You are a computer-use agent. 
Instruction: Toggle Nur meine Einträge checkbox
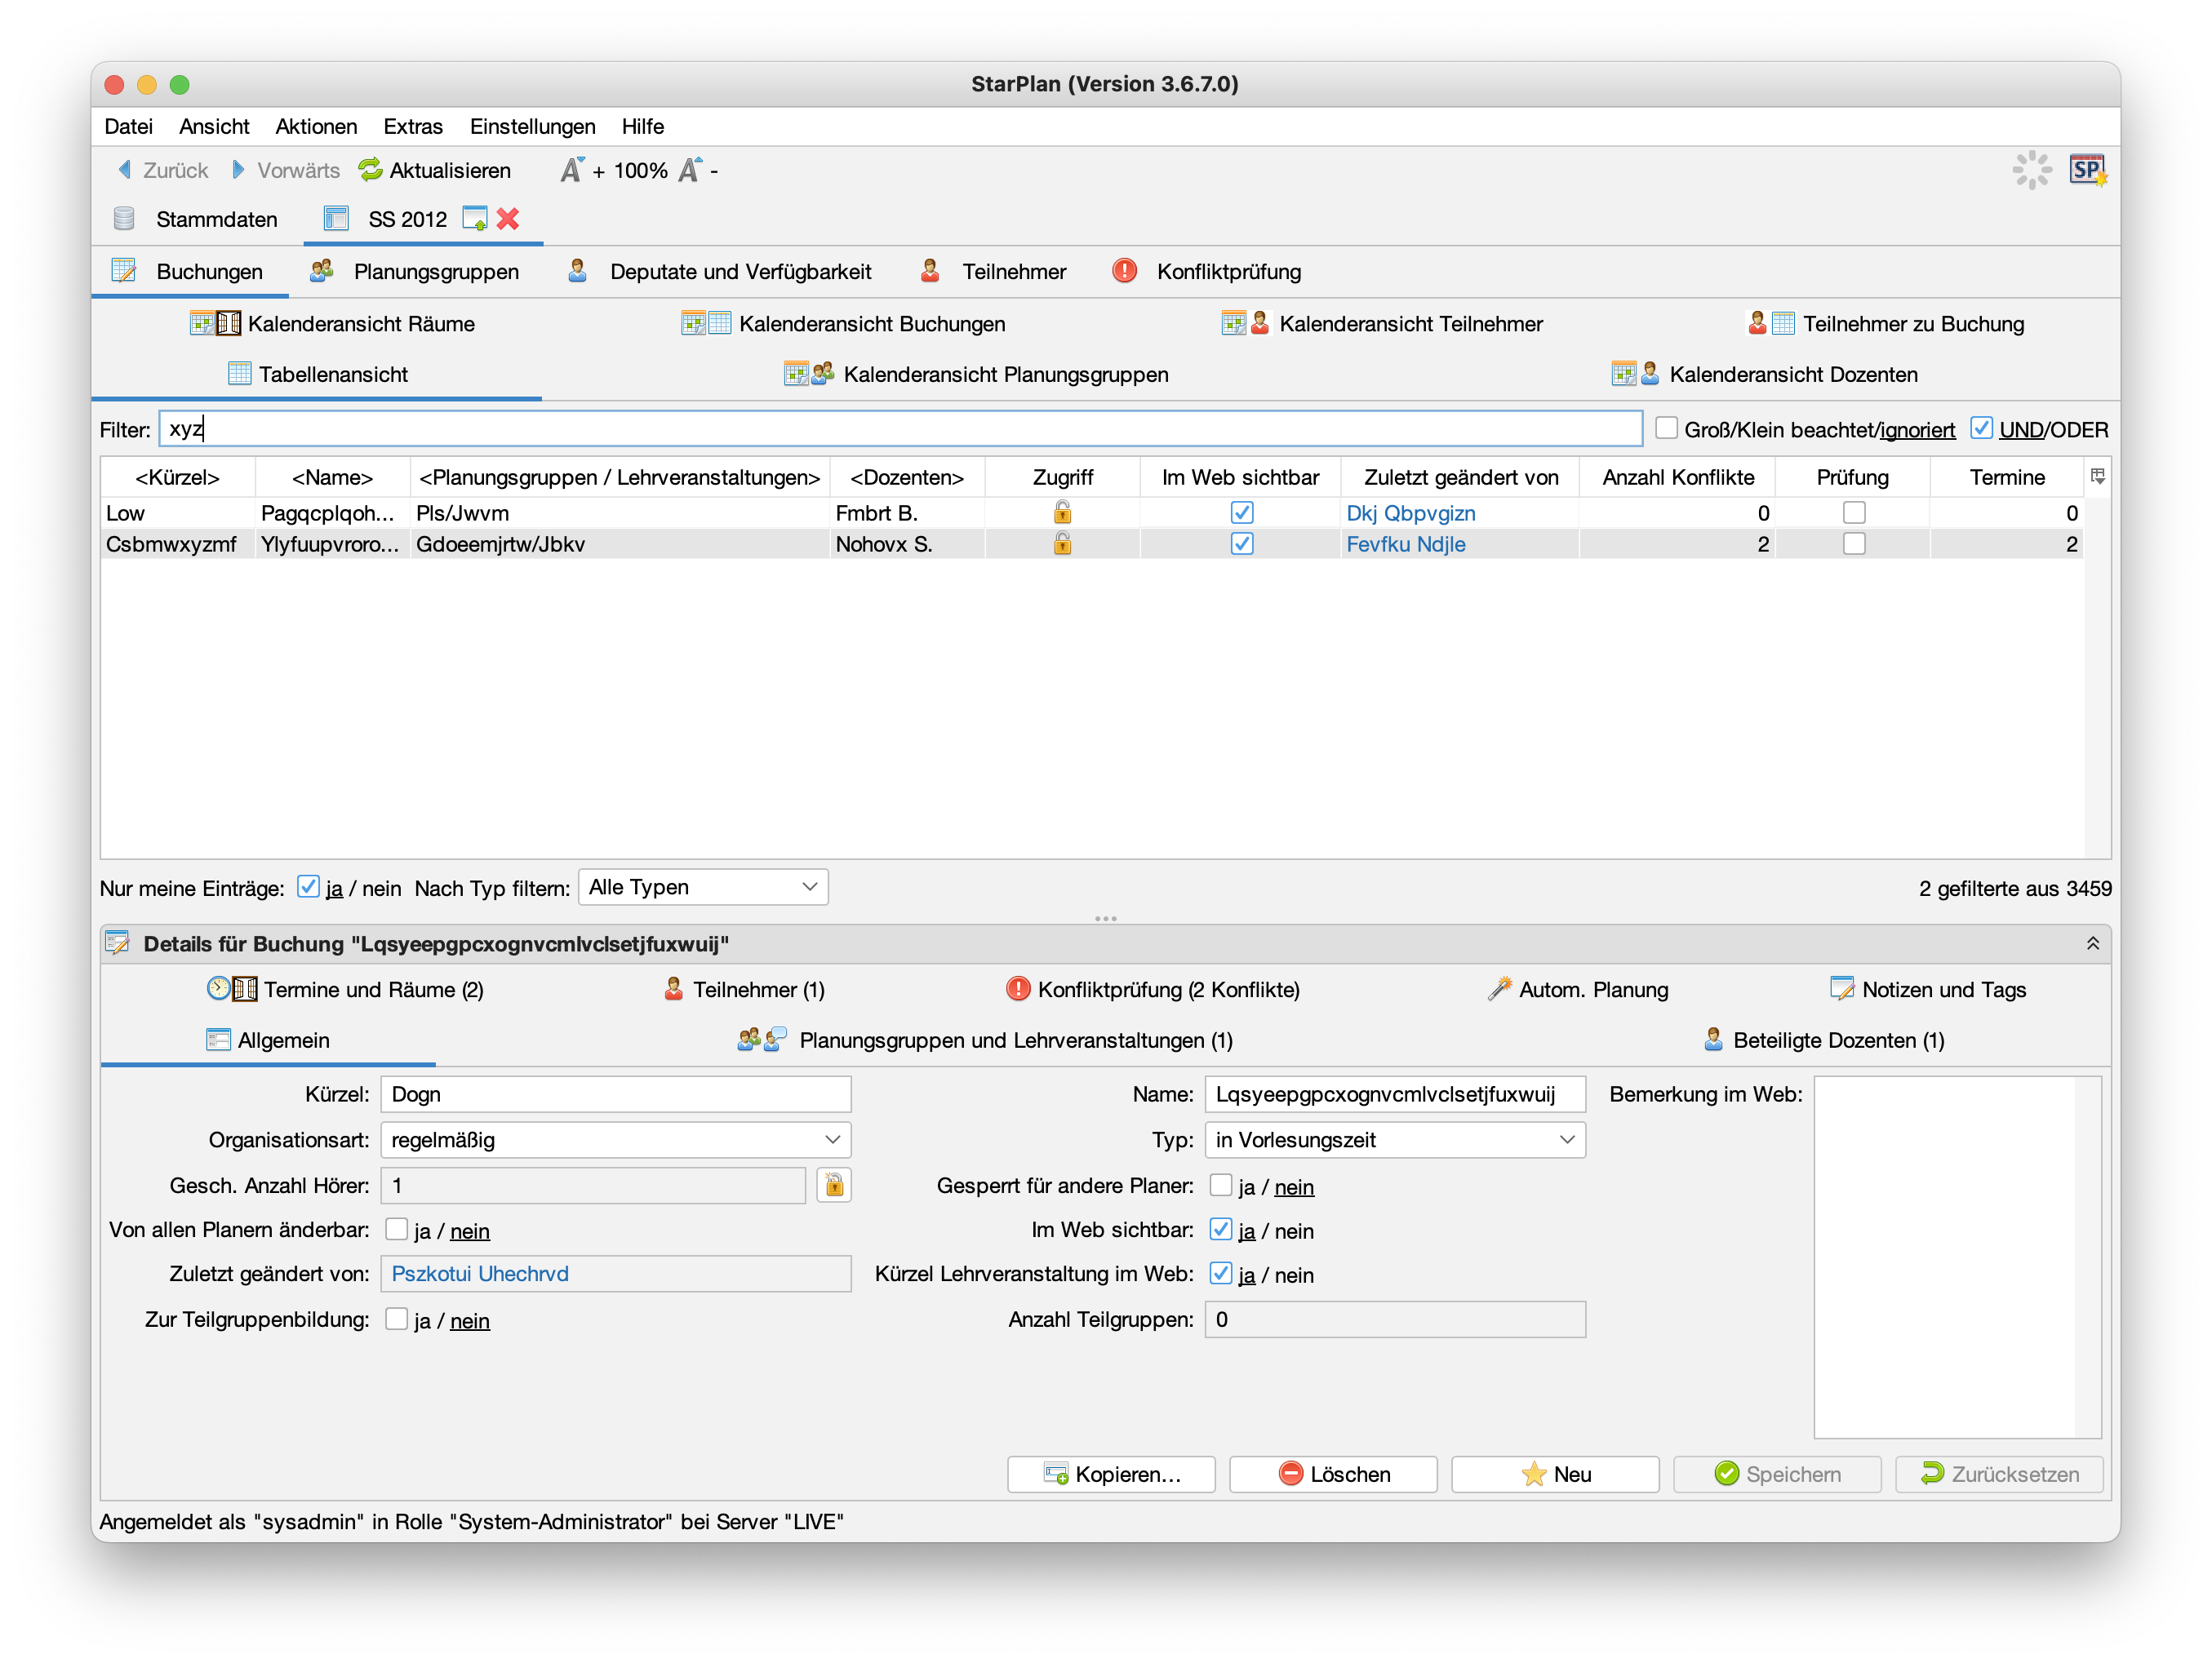308,887
